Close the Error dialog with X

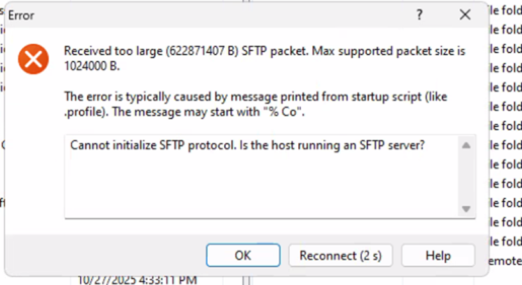coord(466,14)
